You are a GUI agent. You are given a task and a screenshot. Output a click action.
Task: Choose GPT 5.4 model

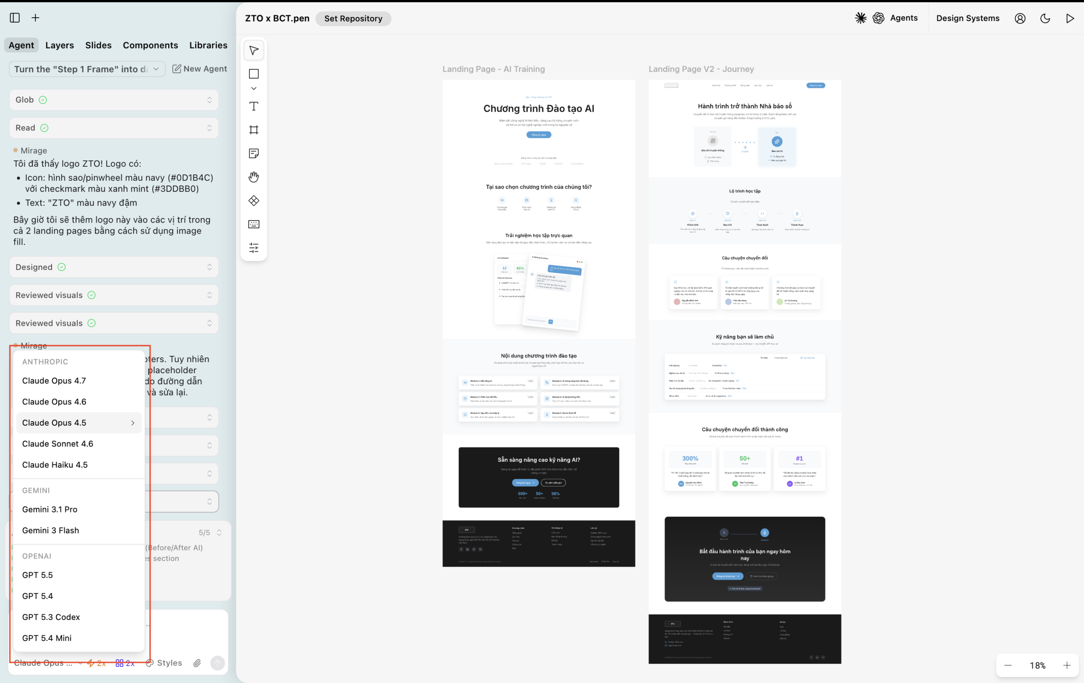pyautogui.click(x=79, y=596)
